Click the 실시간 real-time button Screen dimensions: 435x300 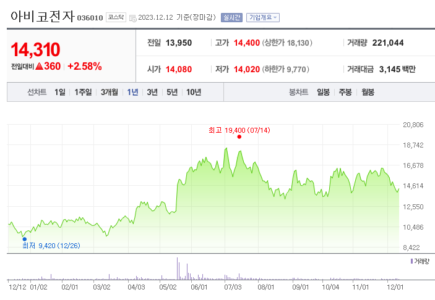click(231, 17)
